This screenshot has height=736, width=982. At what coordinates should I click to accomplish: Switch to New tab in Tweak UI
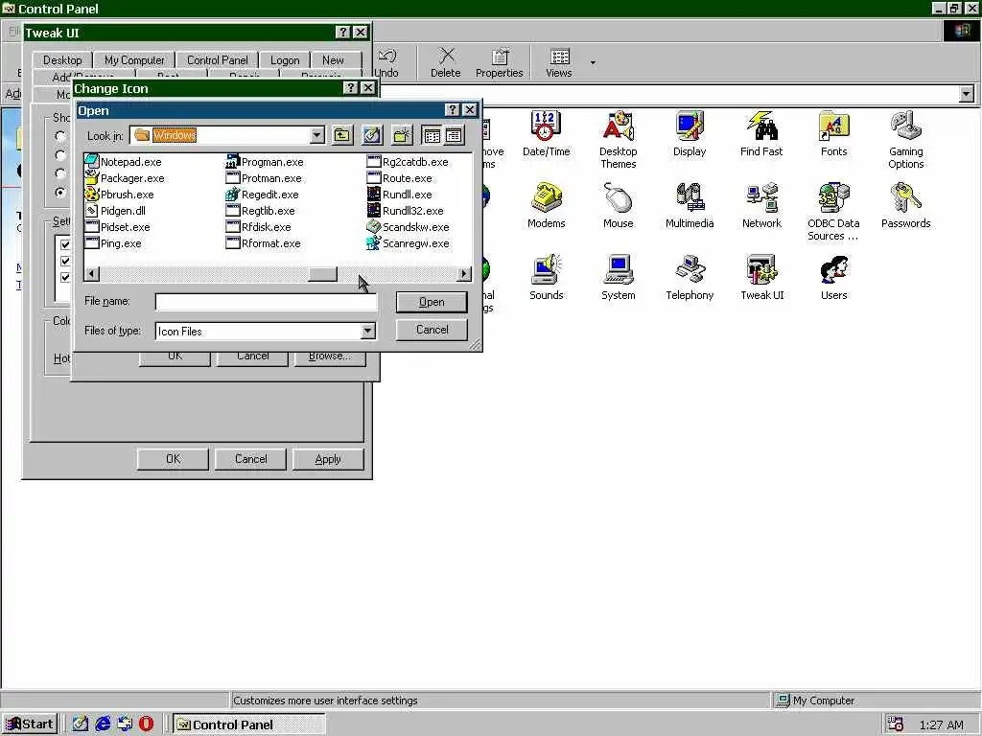tap(333, 60)
